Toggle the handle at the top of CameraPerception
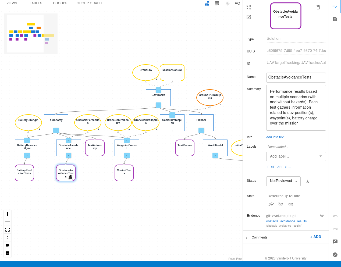This screenshot has width=341, height=267. (x=172, y=115)
